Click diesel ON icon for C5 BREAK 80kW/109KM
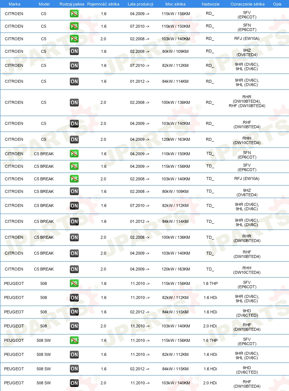The image size is (289, 391). tap(74, 191)
